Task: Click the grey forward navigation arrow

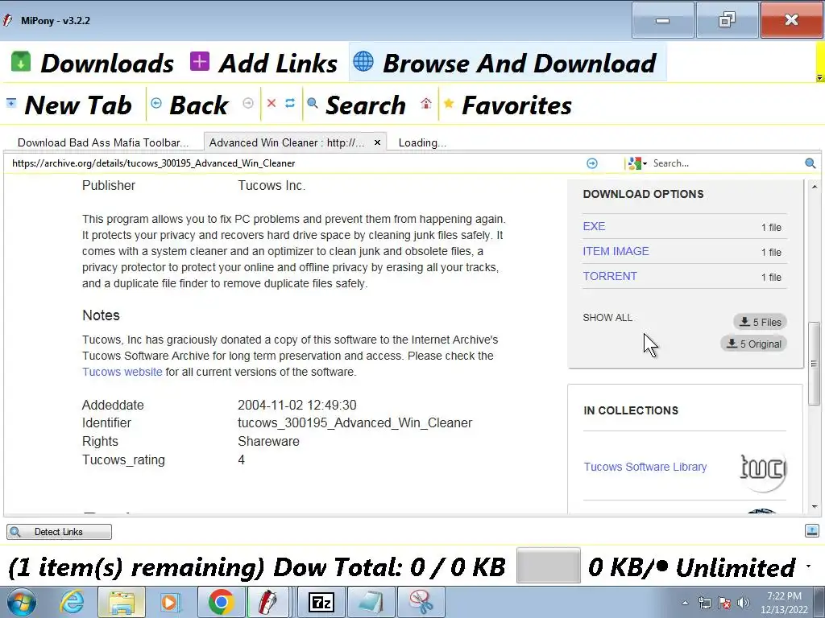Action: 248,103
